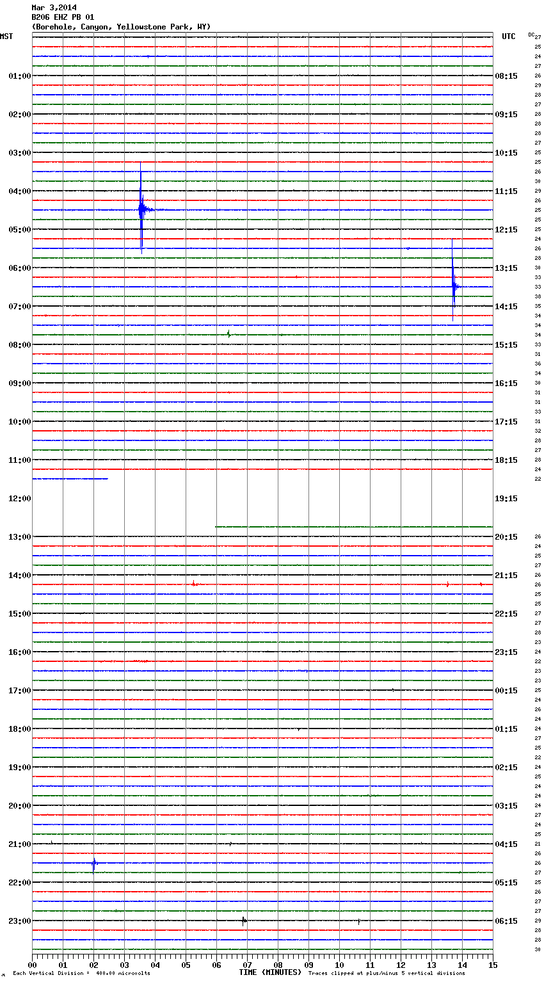Click the 400.00 microvolts vertical division note
This screenshot has height=982, width=544.
(82, 974)
